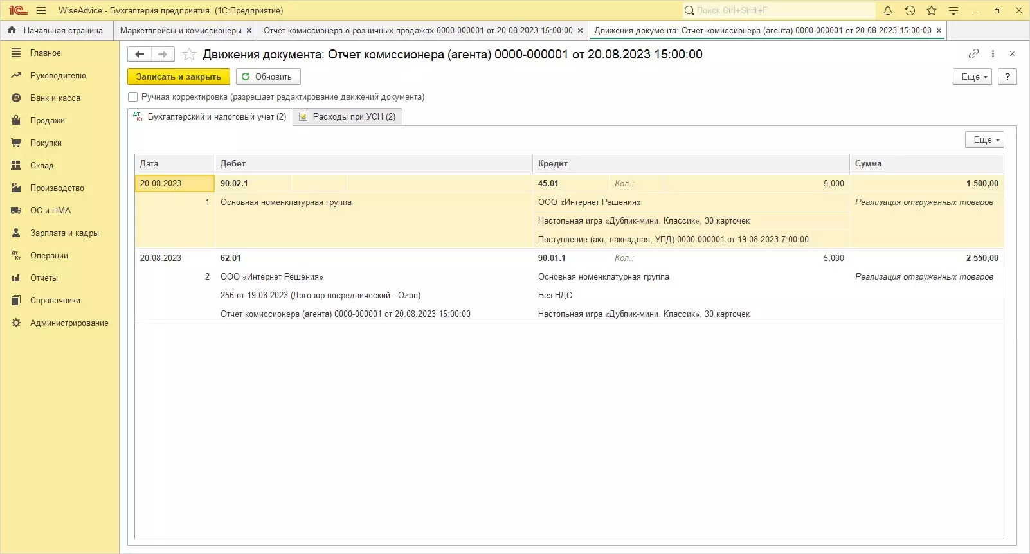Screen dimensions: 1030x554
Task: Enable the Ручная корректировка checkbox
Action: [133, 97]
